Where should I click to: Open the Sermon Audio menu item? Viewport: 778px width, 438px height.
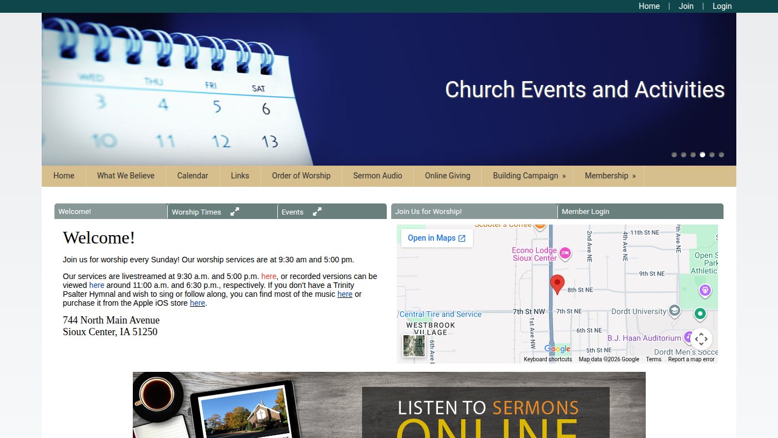coord(378,176)
